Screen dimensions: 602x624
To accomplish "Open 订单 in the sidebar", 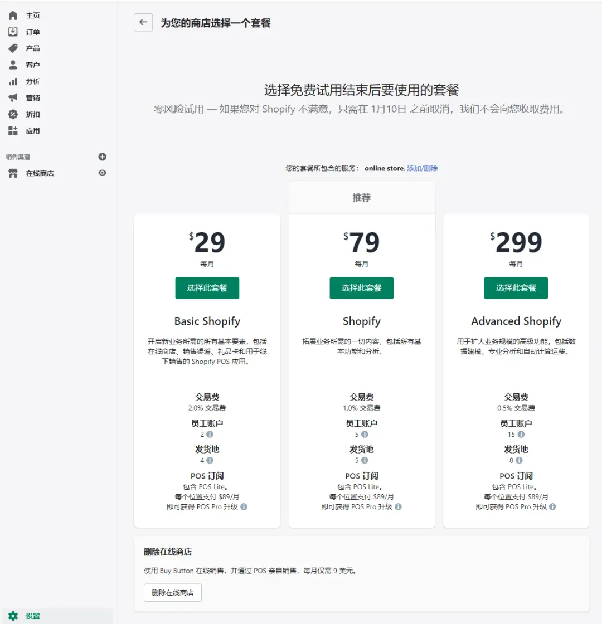I will tap(33, 32).
